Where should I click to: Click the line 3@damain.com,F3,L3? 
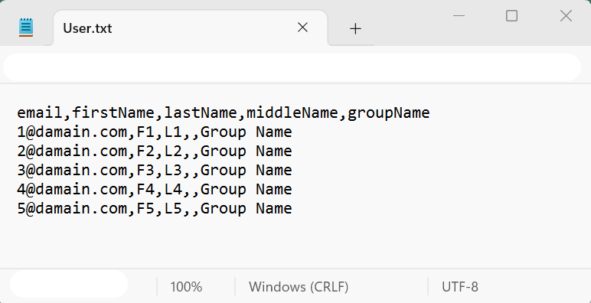[155, 170]
